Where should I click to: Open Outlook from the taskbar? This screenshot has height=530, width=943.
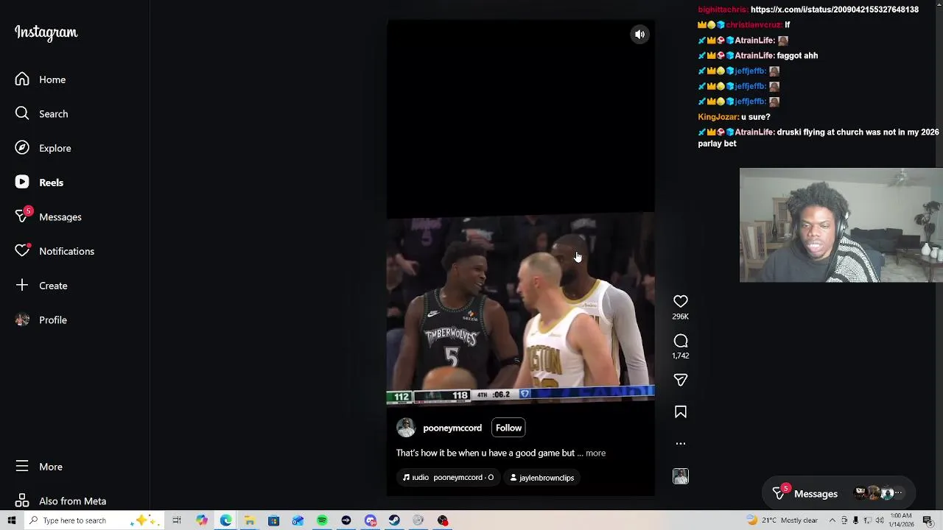point(298,520)
